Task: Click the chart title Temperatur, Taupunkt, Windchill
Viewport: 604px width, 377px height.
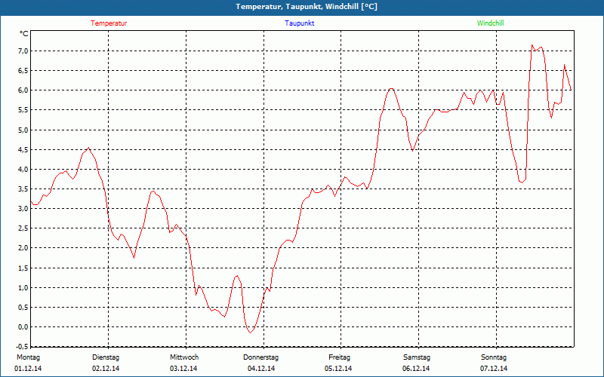Action: point(307,7)
